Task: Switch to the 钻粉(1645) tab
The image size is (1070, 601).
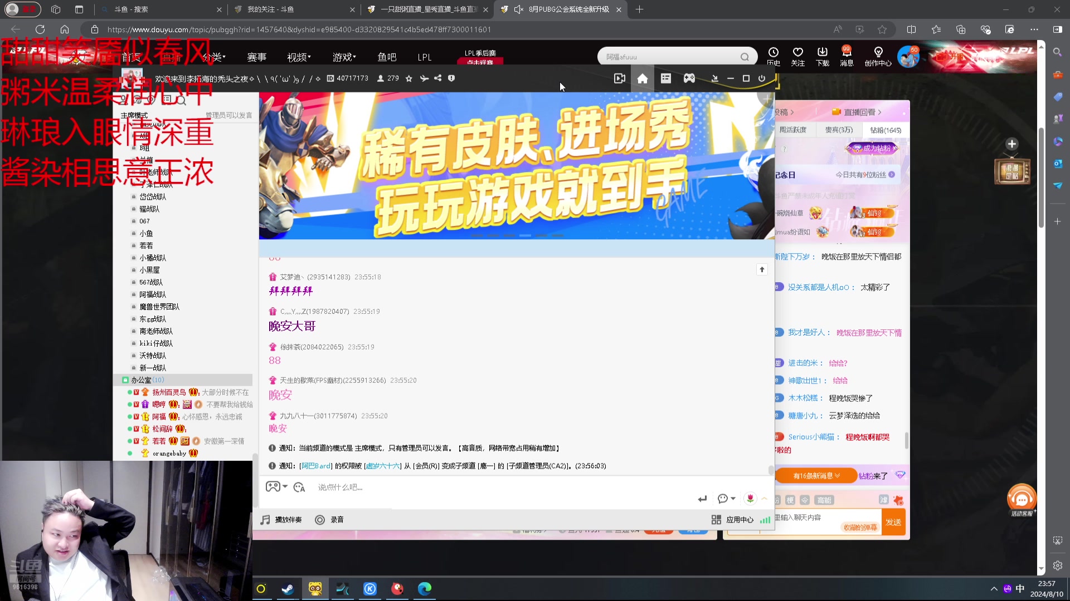Action: 886,130
